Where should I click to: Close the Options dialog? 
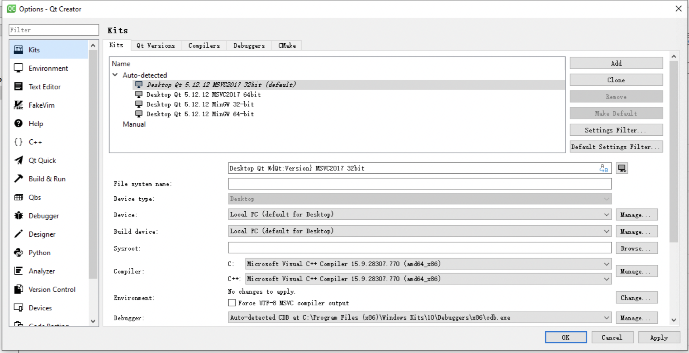[678, 9]
